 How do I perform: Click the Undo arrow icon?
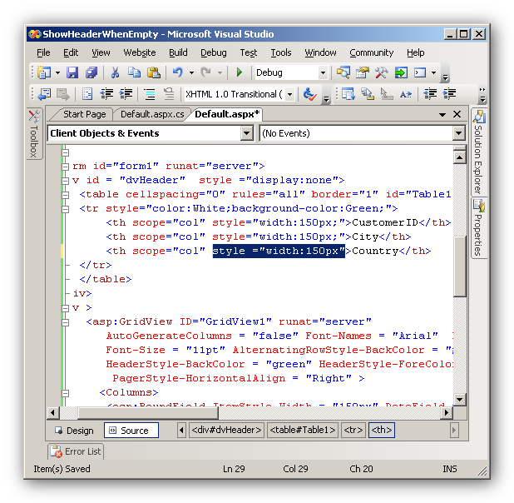(177, 73)
